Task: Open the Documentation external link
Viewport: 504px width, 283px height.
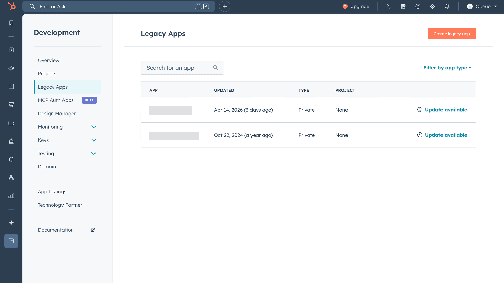Action: [56, 230]
